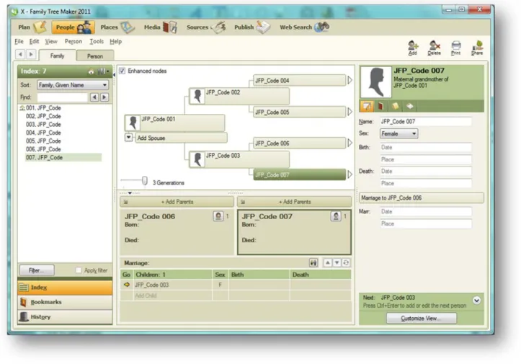Click the Find input field

pos(62,97)
